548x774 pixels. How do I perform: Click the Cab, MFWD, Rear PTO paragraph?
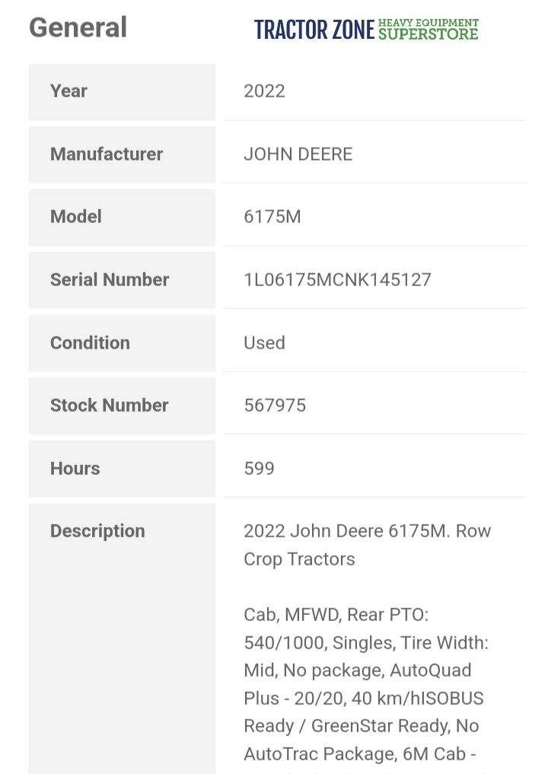coord(366,684)
